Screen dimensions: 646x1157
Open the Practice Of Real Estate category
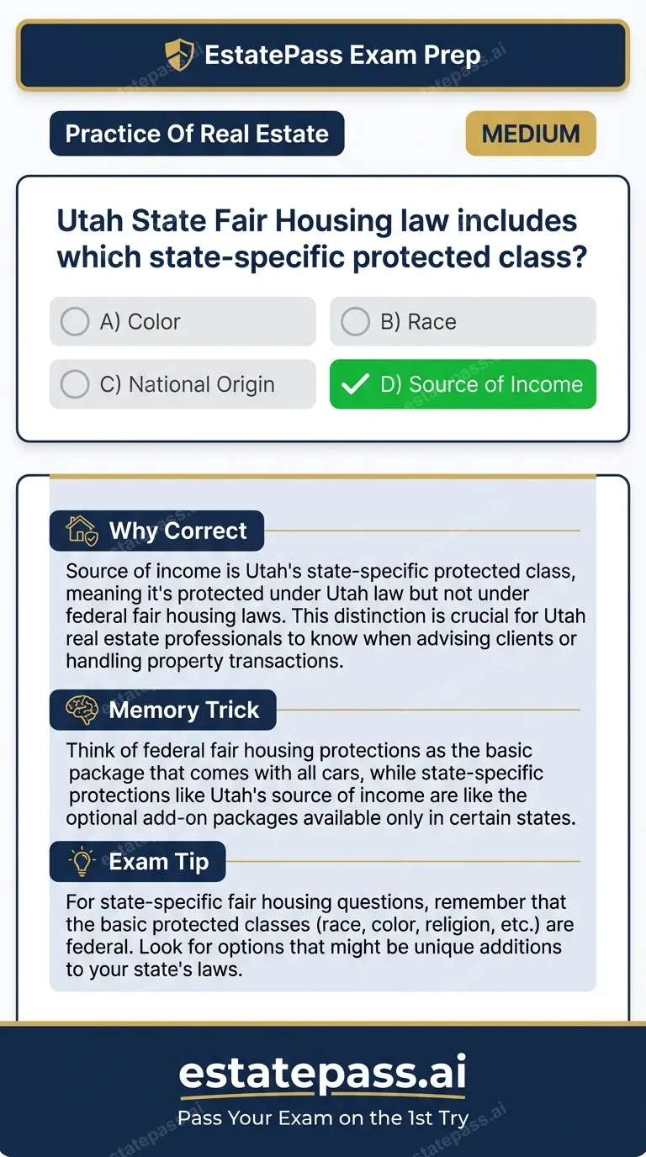pyautogui.click(x=196, y=133)
